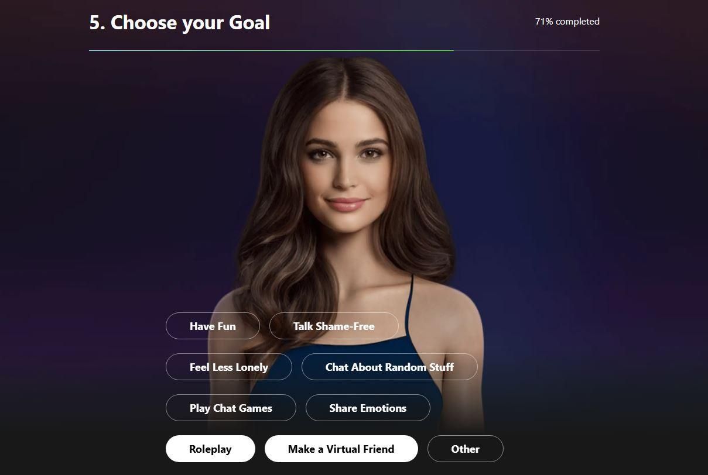The height and width of the screenshot is (475, 708).
Task: Click the Choose your Goal heading
Action: click(180, 23)
